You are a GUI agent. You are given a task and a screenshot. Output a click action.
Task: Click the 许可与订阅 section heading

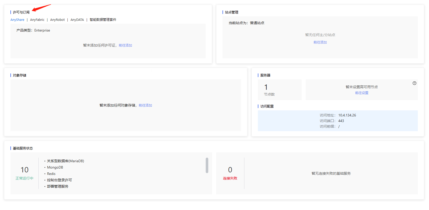coord(21,12)
